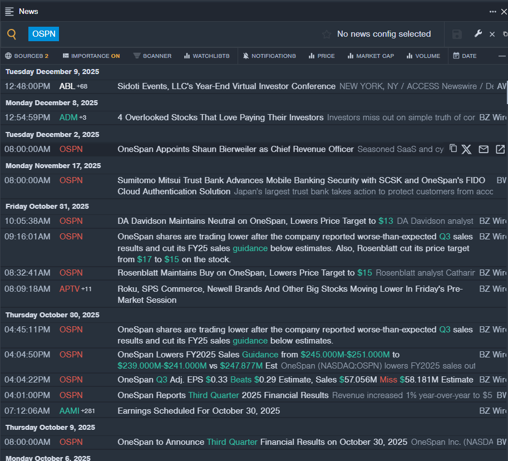Screen dimensions: 508x461
Task: Click the OSPN search tag field
Action: [44, 34]
